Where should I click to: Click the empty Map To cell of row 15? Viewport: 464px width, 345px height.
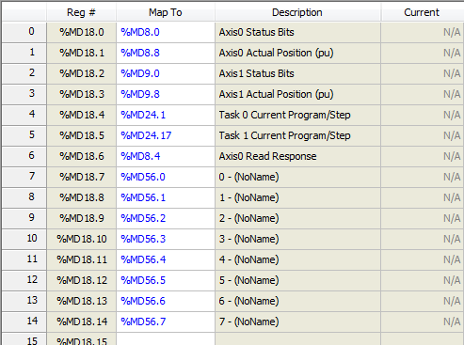tap(166, 339)
